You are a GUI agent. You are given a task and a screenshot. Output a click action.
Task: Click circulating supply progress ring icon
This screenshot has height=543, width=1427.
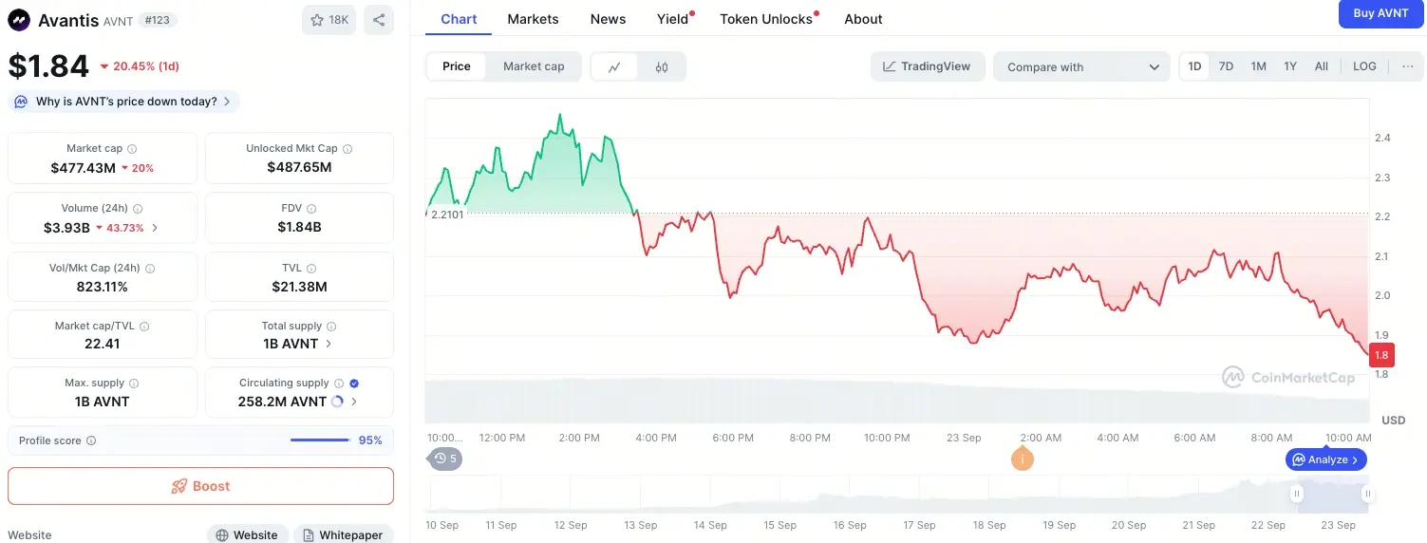click(336, 402)
